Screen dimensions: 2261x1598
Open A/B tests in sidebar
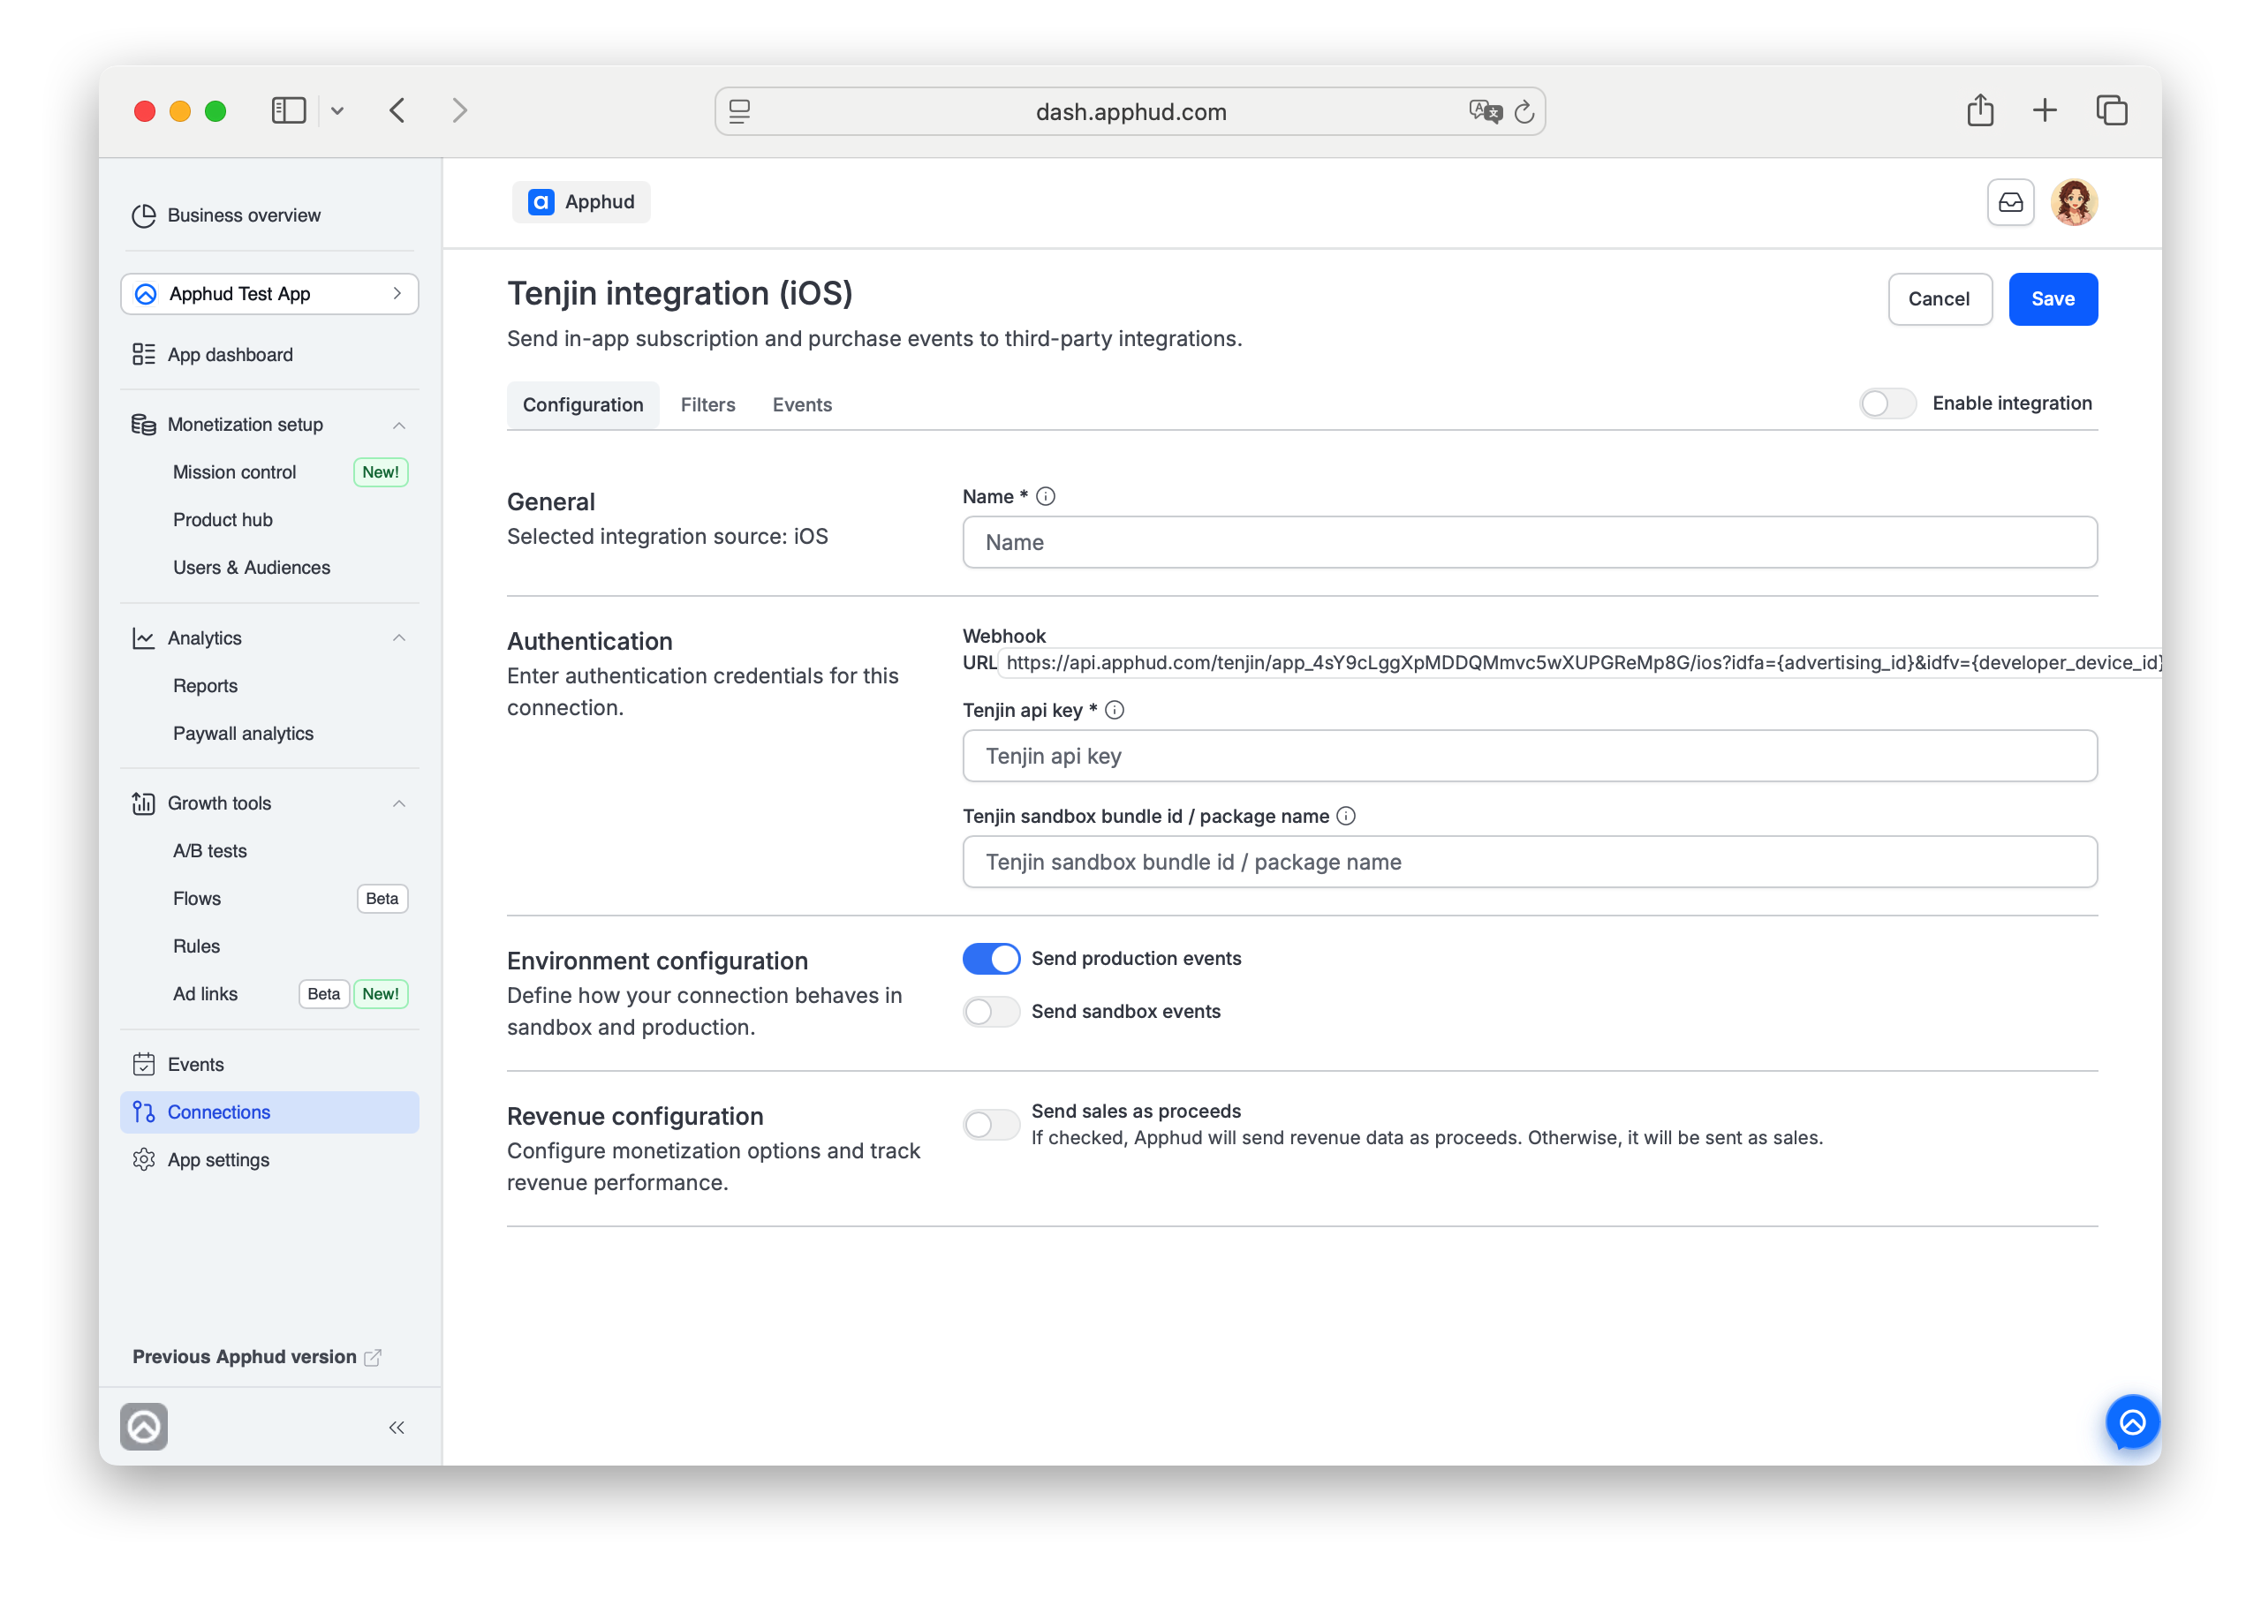(209, 851)
